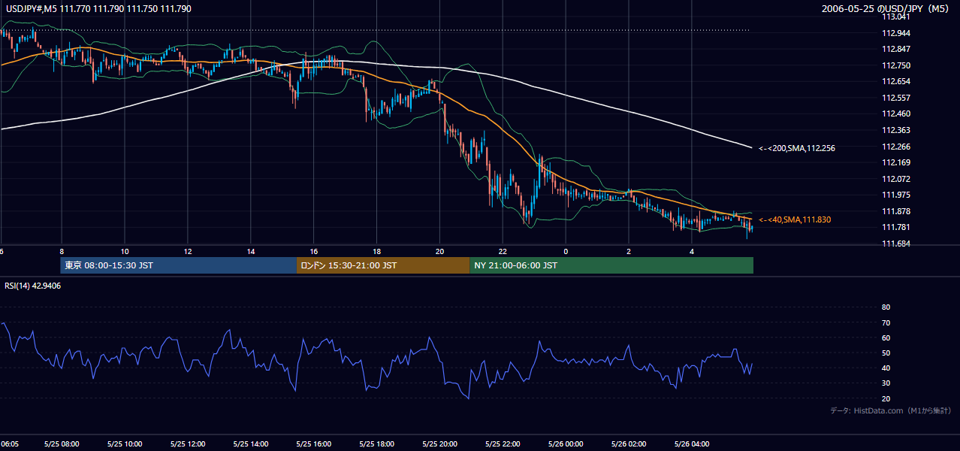960x451 pixels.
Task: Select the RSI(14) 42.9406 indicator label
Action: pos(33,286)
